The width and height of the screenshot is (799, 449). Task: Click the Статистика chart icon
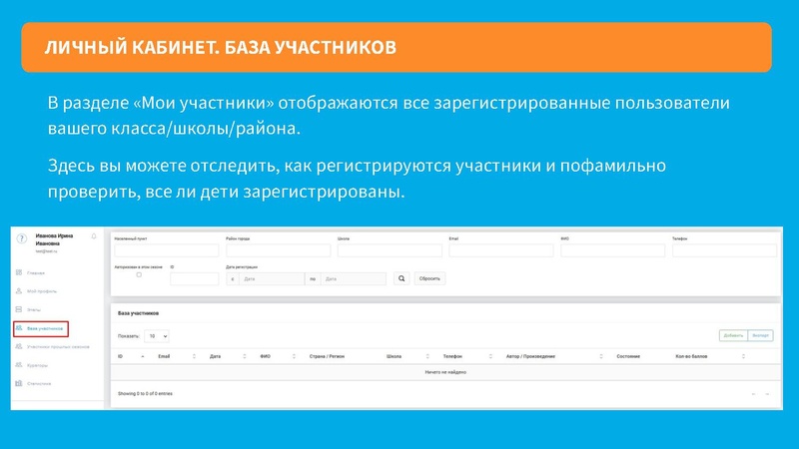19,383
